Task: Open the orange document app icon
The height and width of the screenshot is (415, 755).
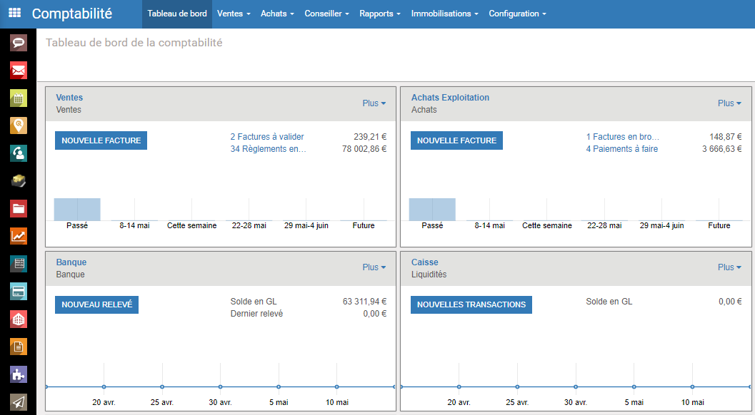Action: pyautogui.click(x=19, y=347)
